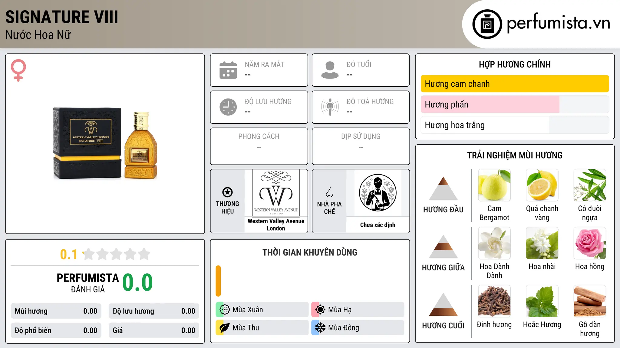Screen dimensions: 620x348
Task: Open the Đinh hương clove image
Action: 494,301
